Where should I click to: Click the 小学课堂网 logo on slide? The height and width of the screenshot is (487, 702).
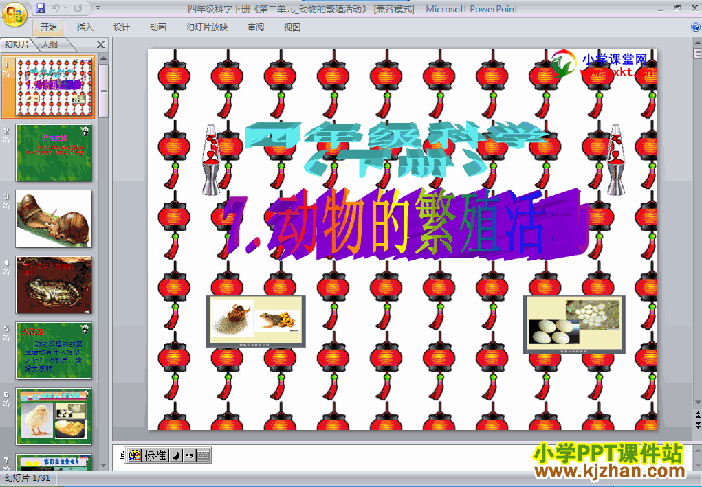[601, 64]
